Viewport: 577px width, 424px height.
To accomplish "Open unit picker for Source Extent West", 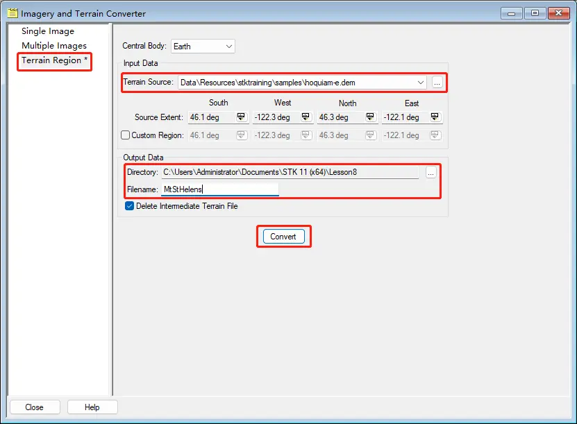I will pos(306,117).
